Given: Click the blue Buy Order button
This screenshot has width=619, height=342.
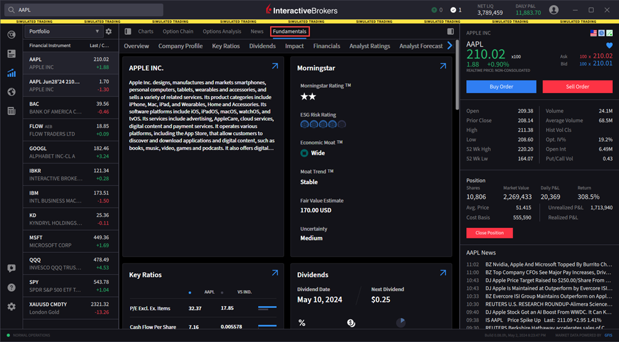Looking at the screenshot, I should coord(501,87).
